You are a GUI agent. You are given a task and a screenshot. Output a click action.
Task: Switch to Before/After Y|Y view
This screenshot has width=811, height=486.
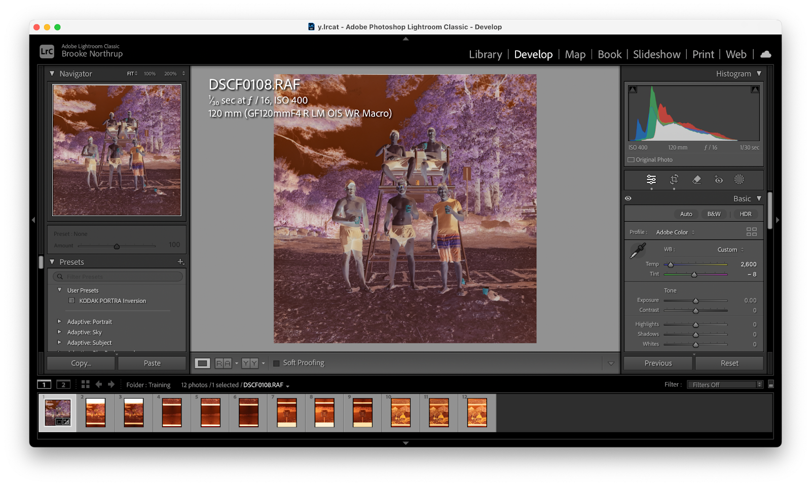[x=250, y=363]
